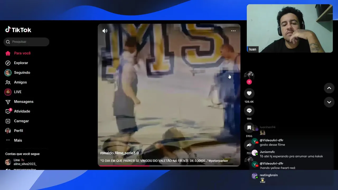
Task: Click the 128.4K likes count
Action: 249,102
